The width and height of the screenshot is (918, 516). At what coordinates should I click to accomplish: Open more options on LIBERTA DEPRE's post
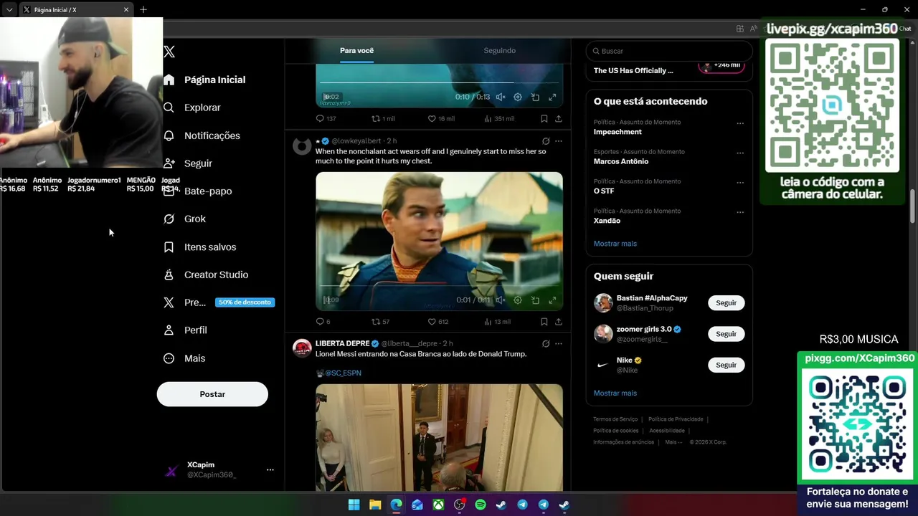pyautogui.click(x=559, y=344)
